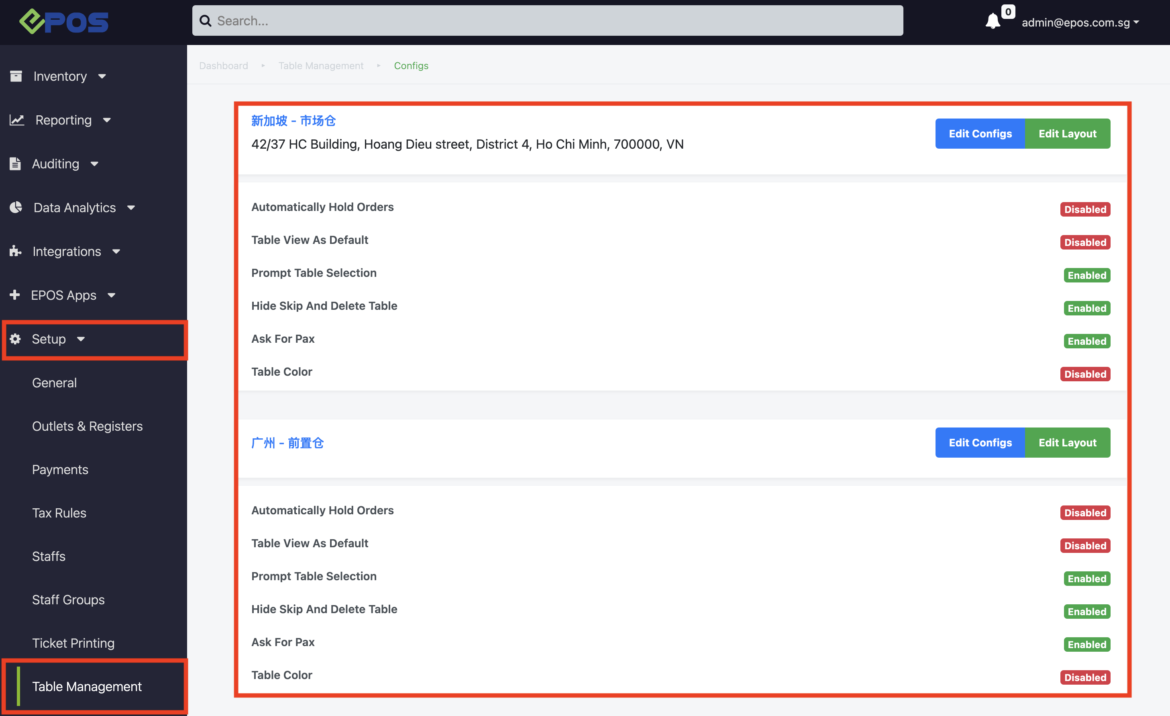Click Disabled badge for 广州 Table View As Default

pyautogui.click(x=1085, y=545)
